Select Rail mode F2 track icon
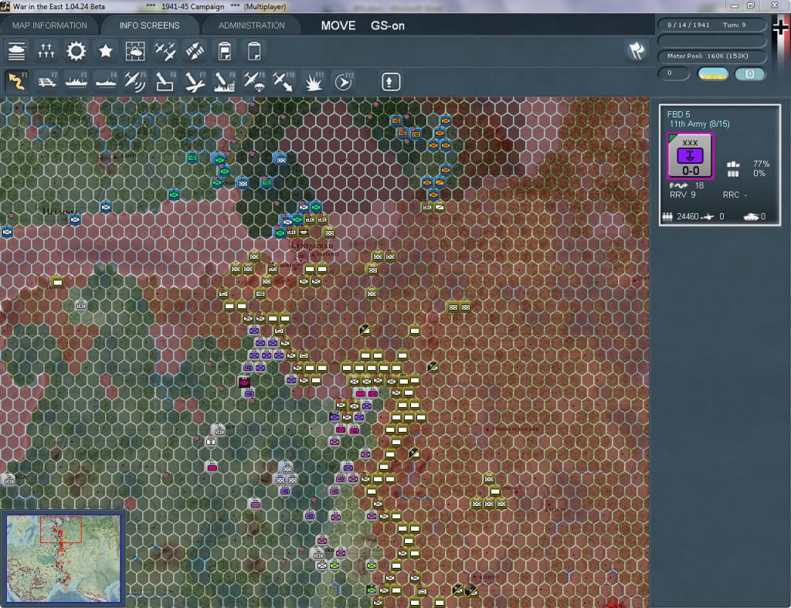The height and width of the screenshot is (608, 791). pos(46,81)
